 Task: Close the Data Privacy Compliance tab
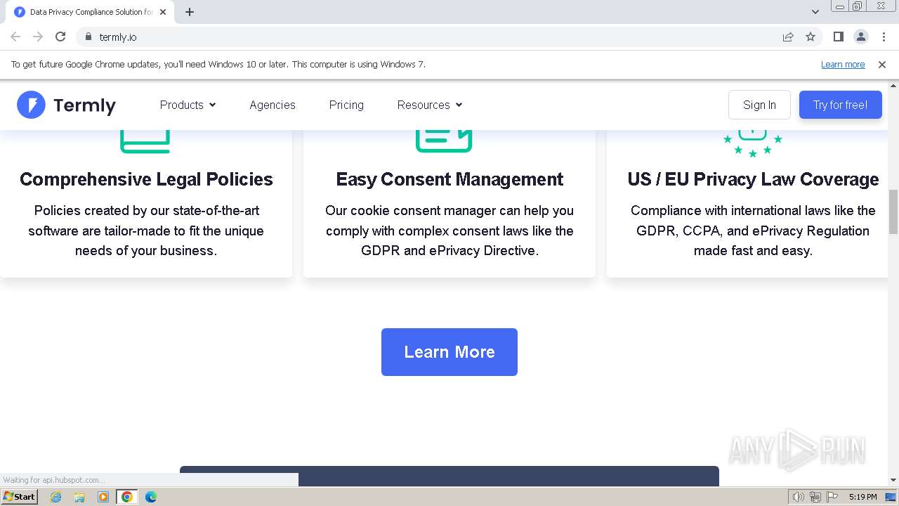click(163, 12)
